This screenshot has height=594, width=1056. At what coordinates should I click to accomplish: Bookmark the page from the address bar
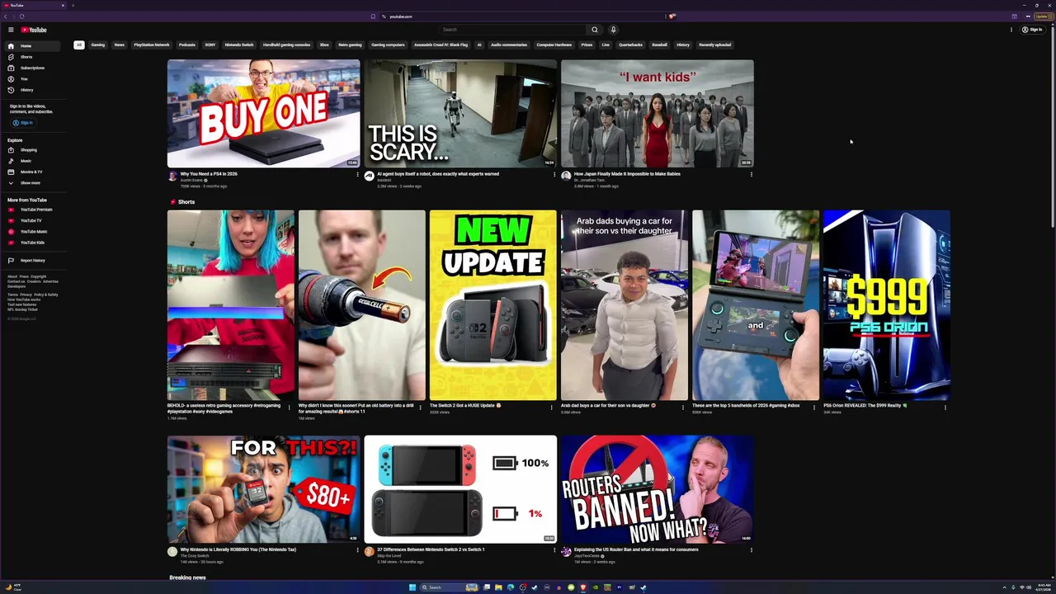click(x=373, y=16)
